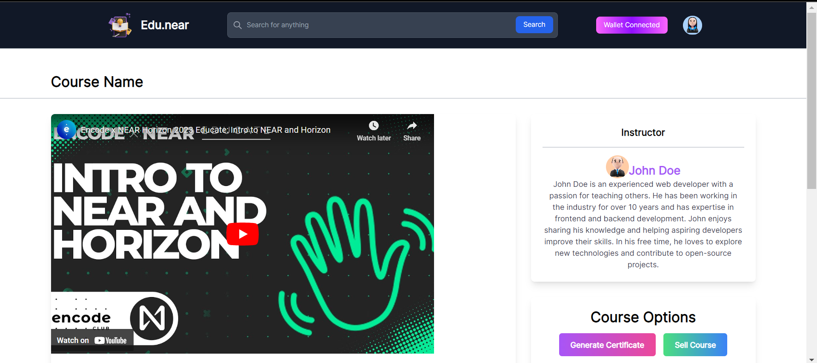
Task: Click the Course Options heading
Action: point(643,317)
